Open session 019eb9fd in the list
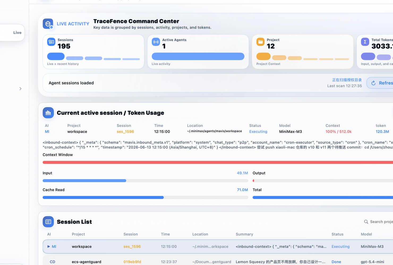 (132, 262)
